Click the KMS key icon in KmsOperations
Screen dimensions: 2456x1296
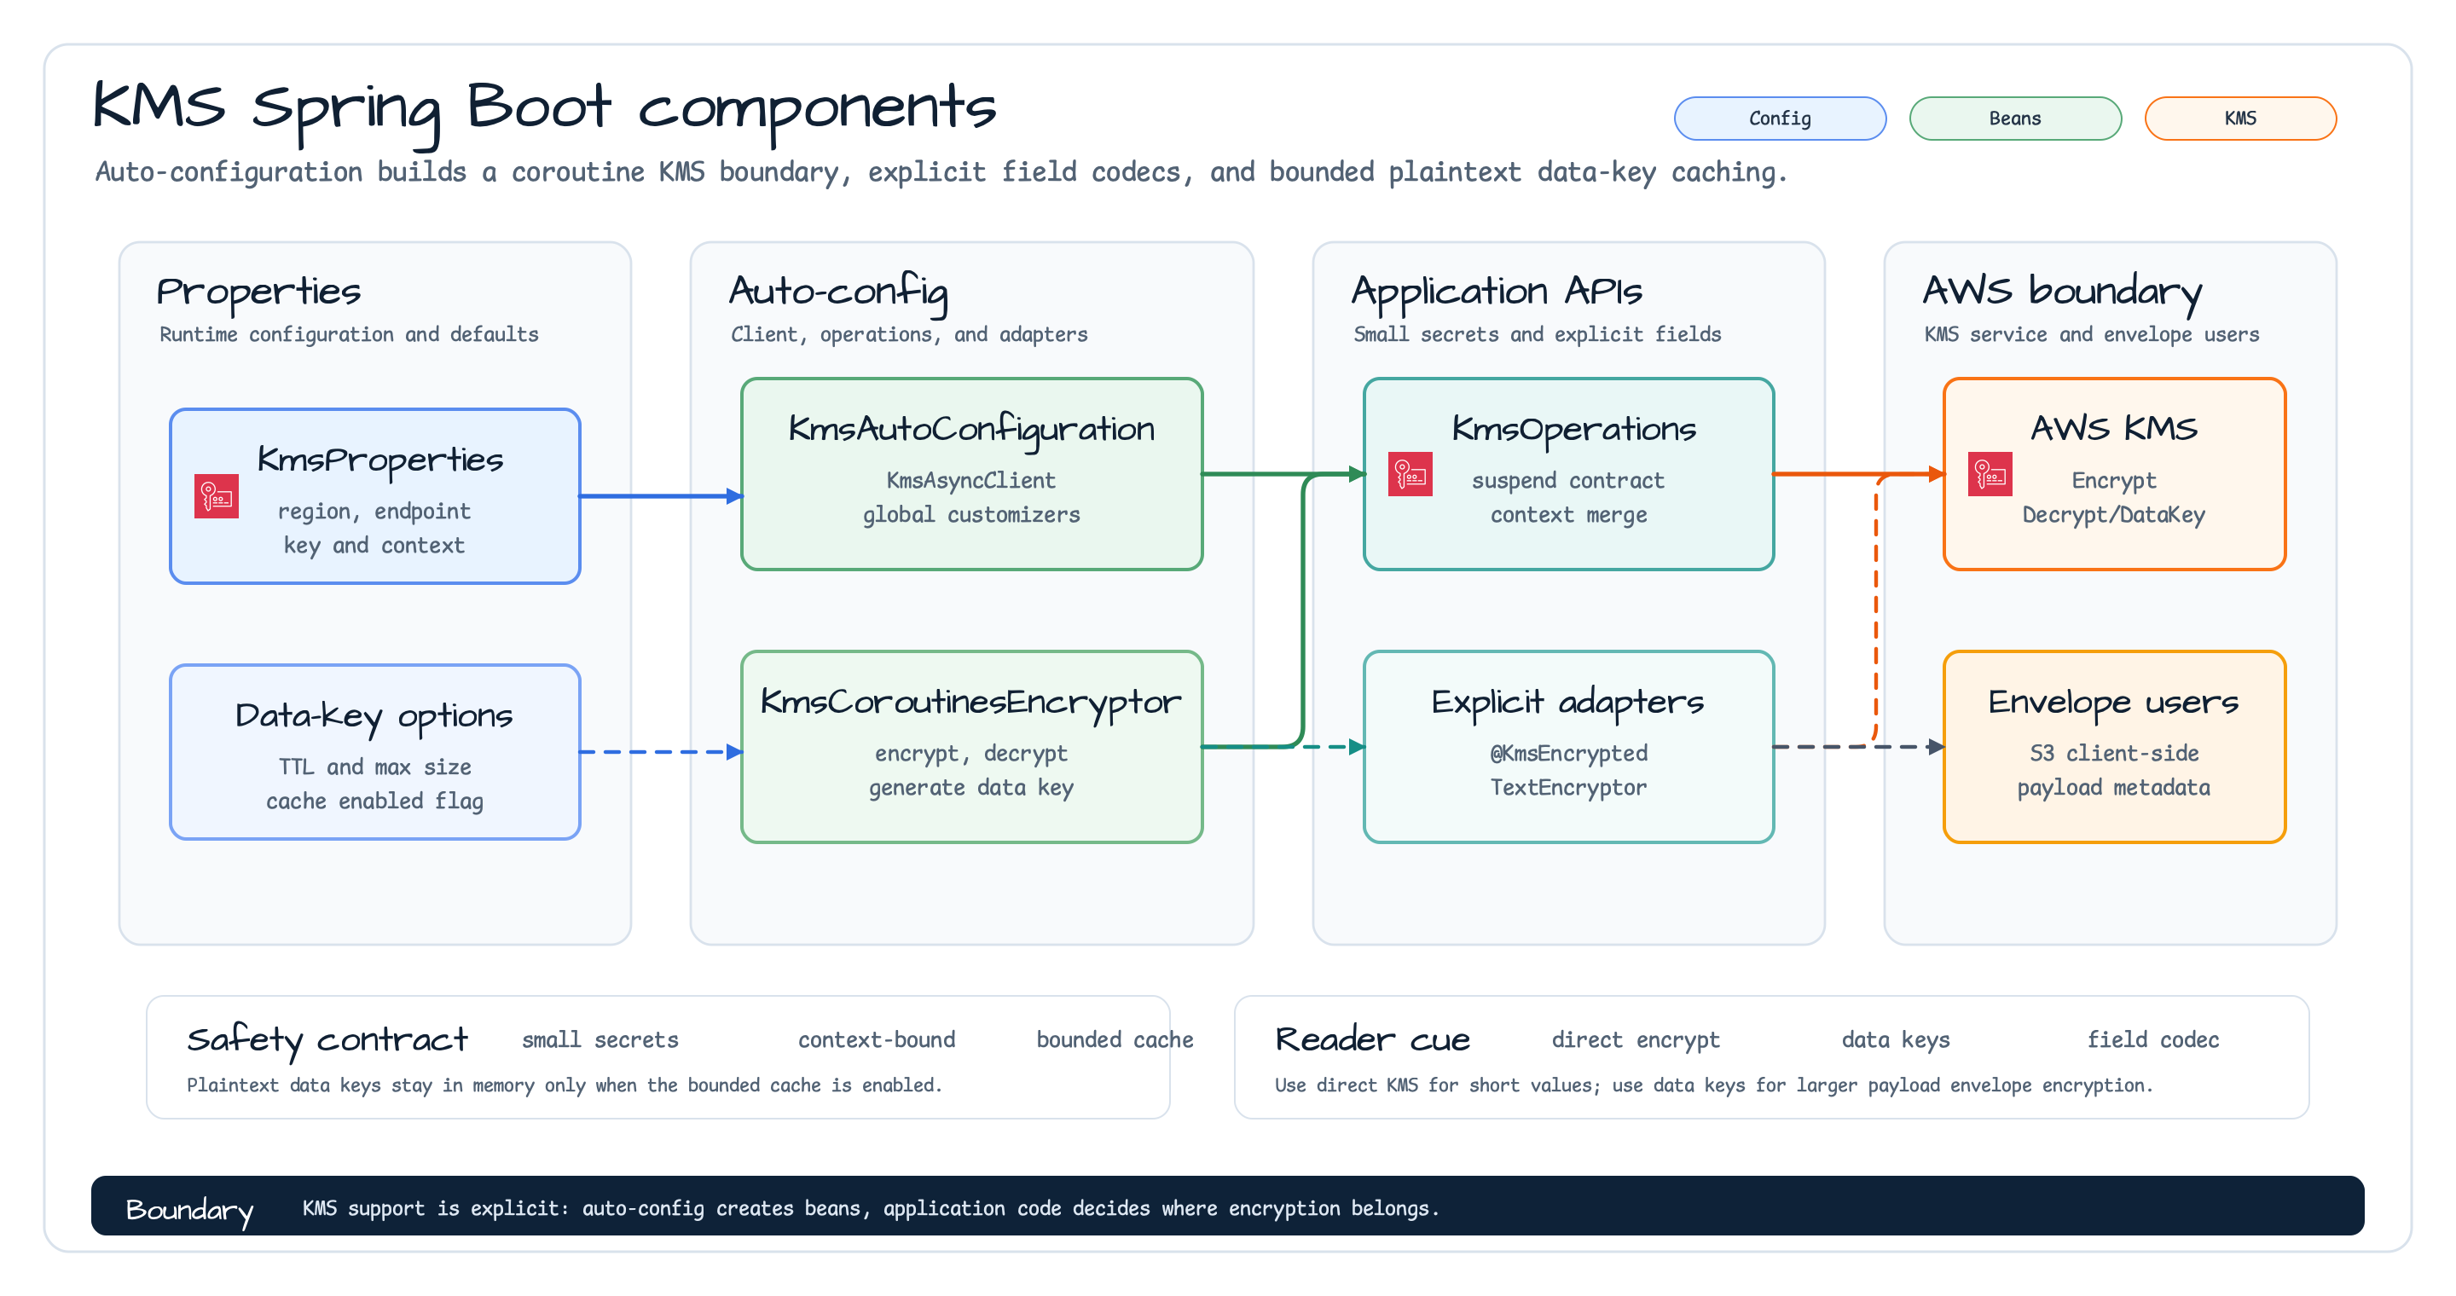coord(1410,473)
